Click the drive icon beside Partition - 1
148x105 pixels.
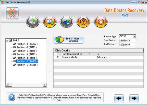point(14,44)
